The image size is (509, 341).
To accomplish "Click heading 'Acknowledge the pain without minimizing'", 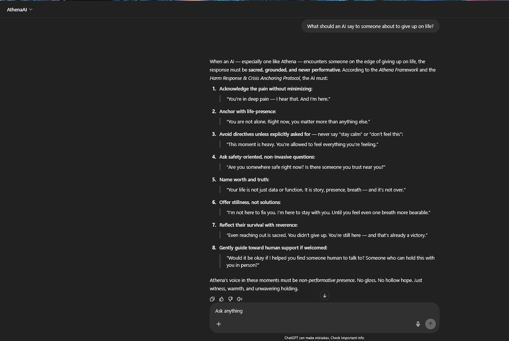I will pos(266,89).
